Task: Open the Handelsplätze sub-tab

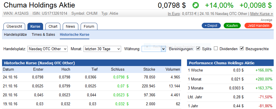Action: 16,35
